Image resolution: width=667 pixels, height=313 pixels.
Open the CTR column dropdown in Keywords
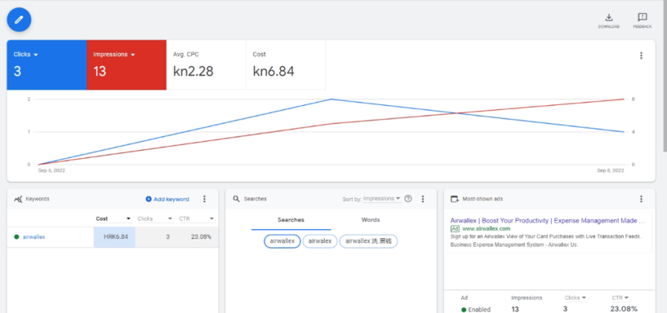[196, 218]
